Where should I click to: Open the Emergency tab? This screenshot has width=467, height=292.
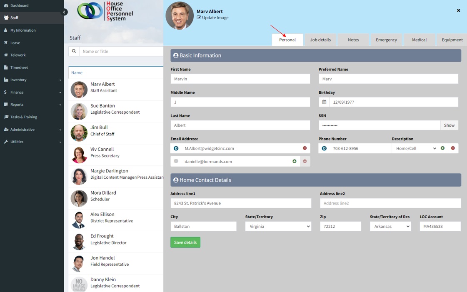[386, 40]
